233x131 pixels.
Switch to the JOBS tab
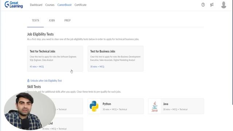click(52, 20)
